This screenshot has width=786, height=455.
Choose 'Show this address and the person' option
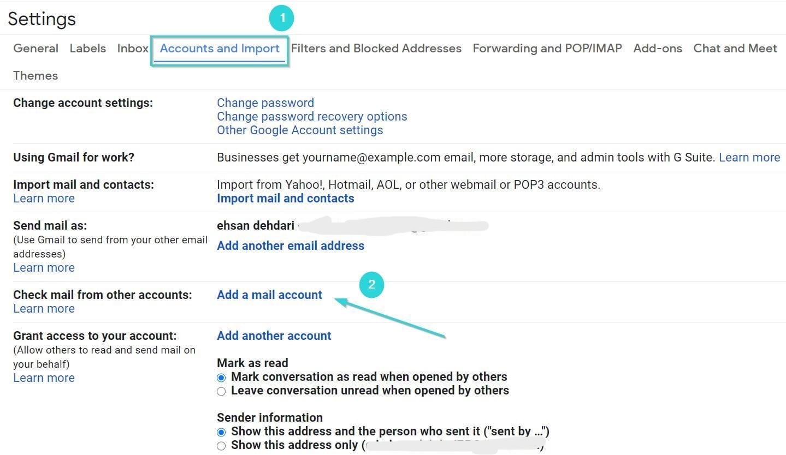pyautogui.click(x=221, y=432)
